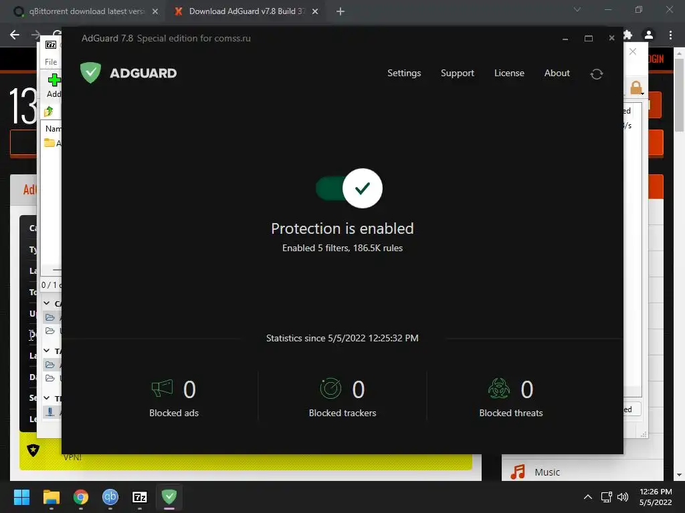Open the License menu in AdGuard
The height and width of the screenshot is (513, 685).
coord(509,73)
